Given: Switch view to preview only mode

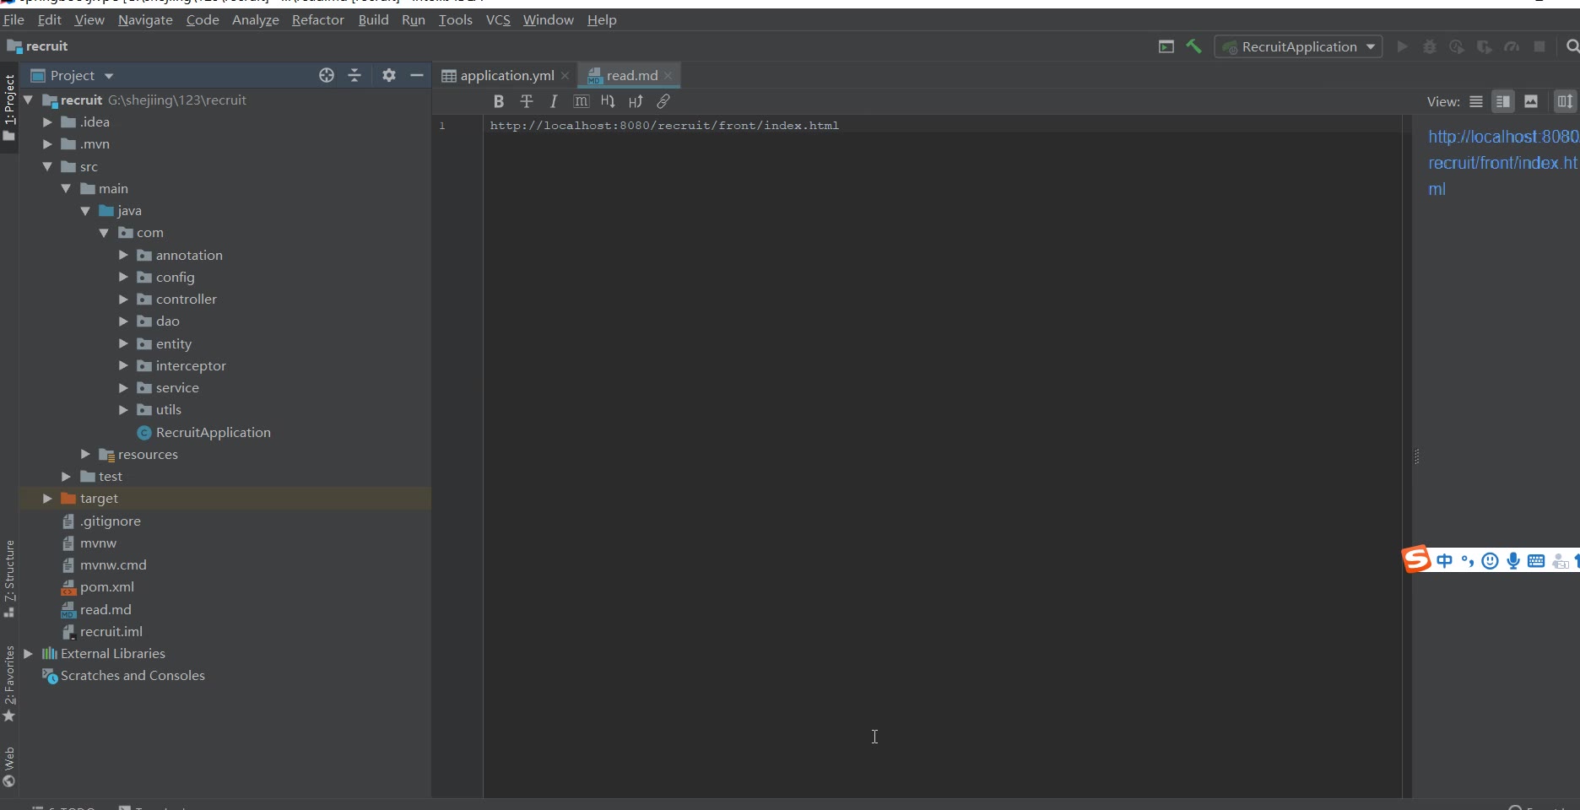Looking at the screenshot, I should click(1531, 101).
